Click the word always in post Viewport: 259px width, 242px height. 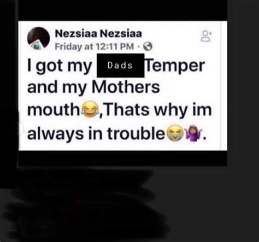(55, 134)
